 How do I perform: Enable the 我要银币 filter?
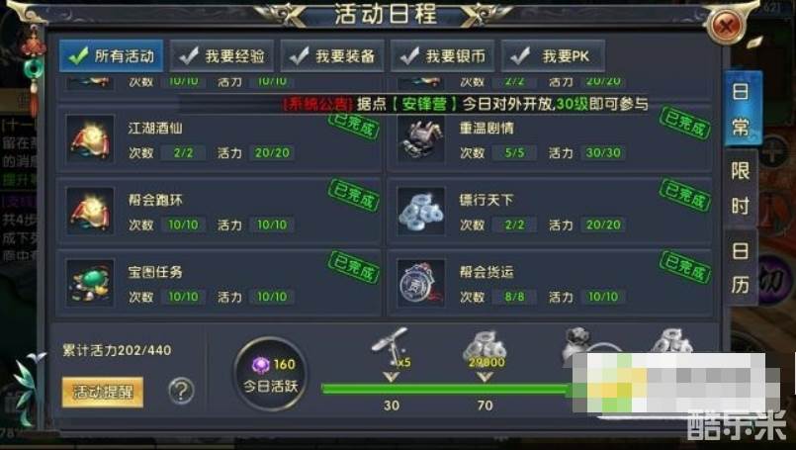point(443,55)
